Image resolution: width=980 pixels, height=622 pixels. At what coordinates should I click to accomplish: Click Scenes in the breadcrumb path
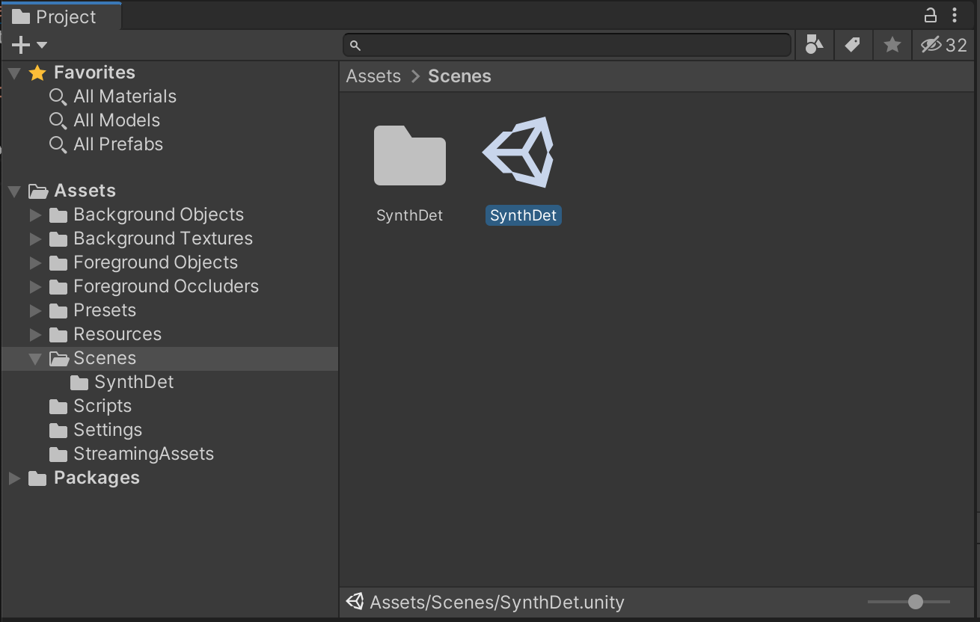[459, 76]
